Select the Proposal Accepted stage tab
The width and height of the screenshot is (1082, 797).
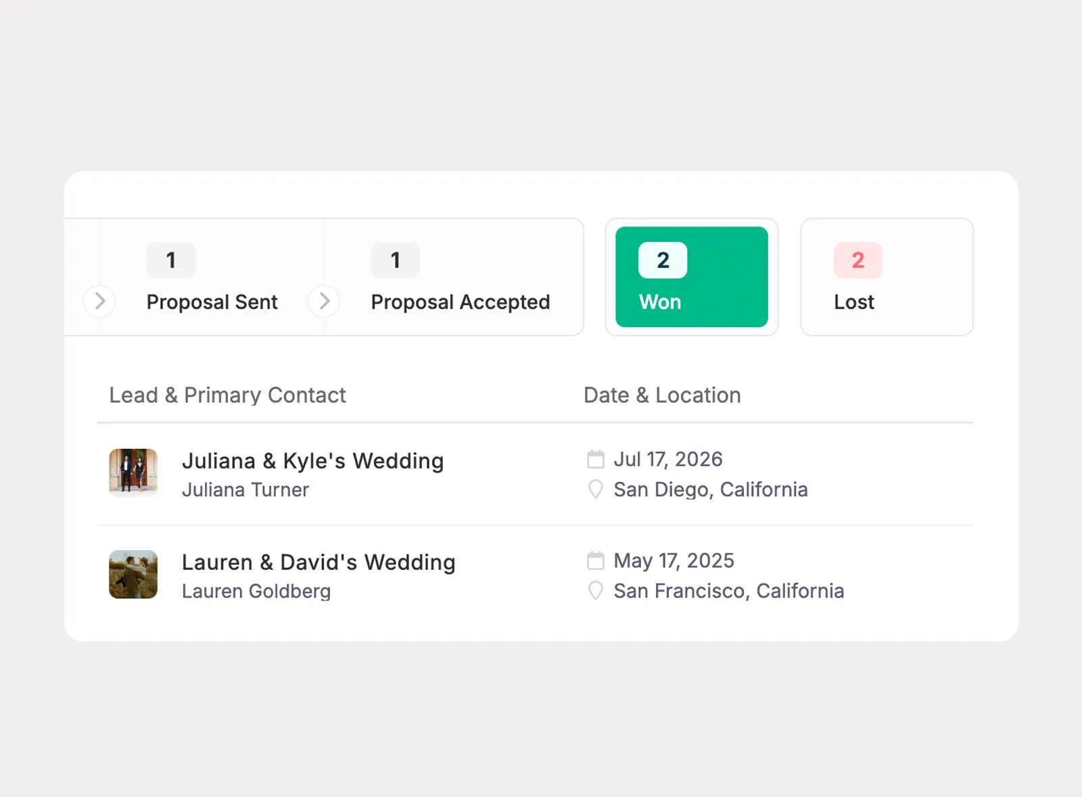click(x=454, y=277)
